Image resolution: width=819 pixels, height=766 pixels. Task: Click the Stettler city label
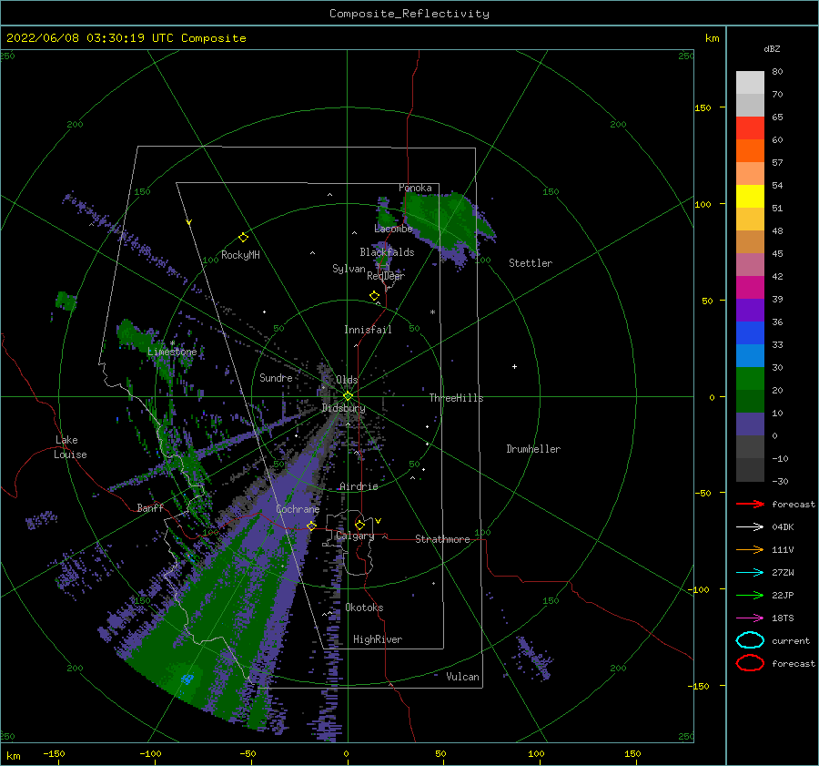(531, 263)
